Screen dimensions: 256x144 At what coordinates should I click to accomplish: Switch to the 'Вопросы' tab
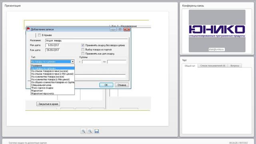pyautogui.click(x=235, y=66)
